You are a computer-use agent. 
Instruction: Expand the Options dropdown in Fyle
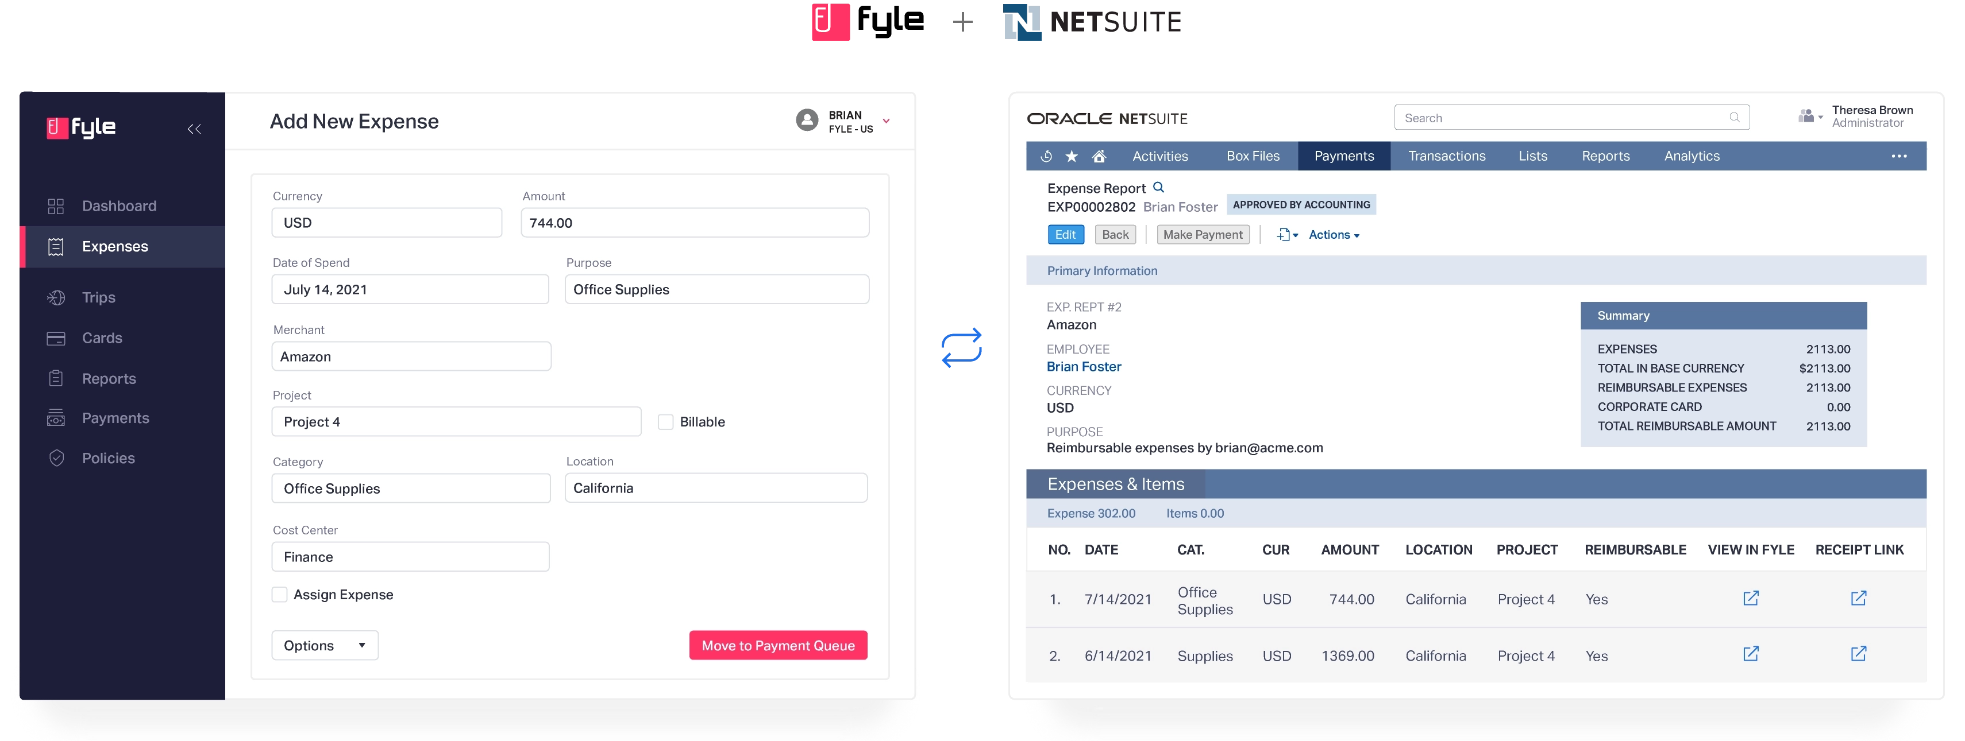[x=323, y=645]
